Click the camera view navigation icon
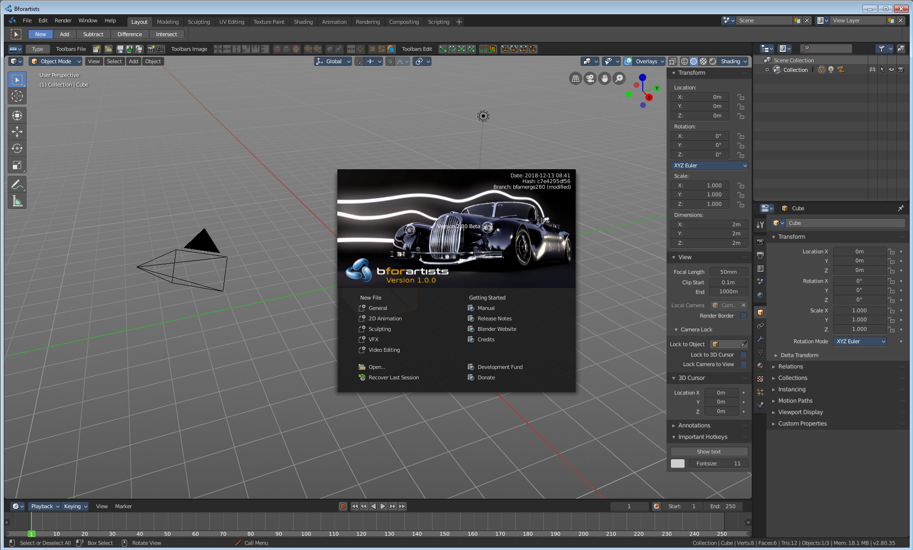This screenshot has width=913, height=550. point(590,78)
